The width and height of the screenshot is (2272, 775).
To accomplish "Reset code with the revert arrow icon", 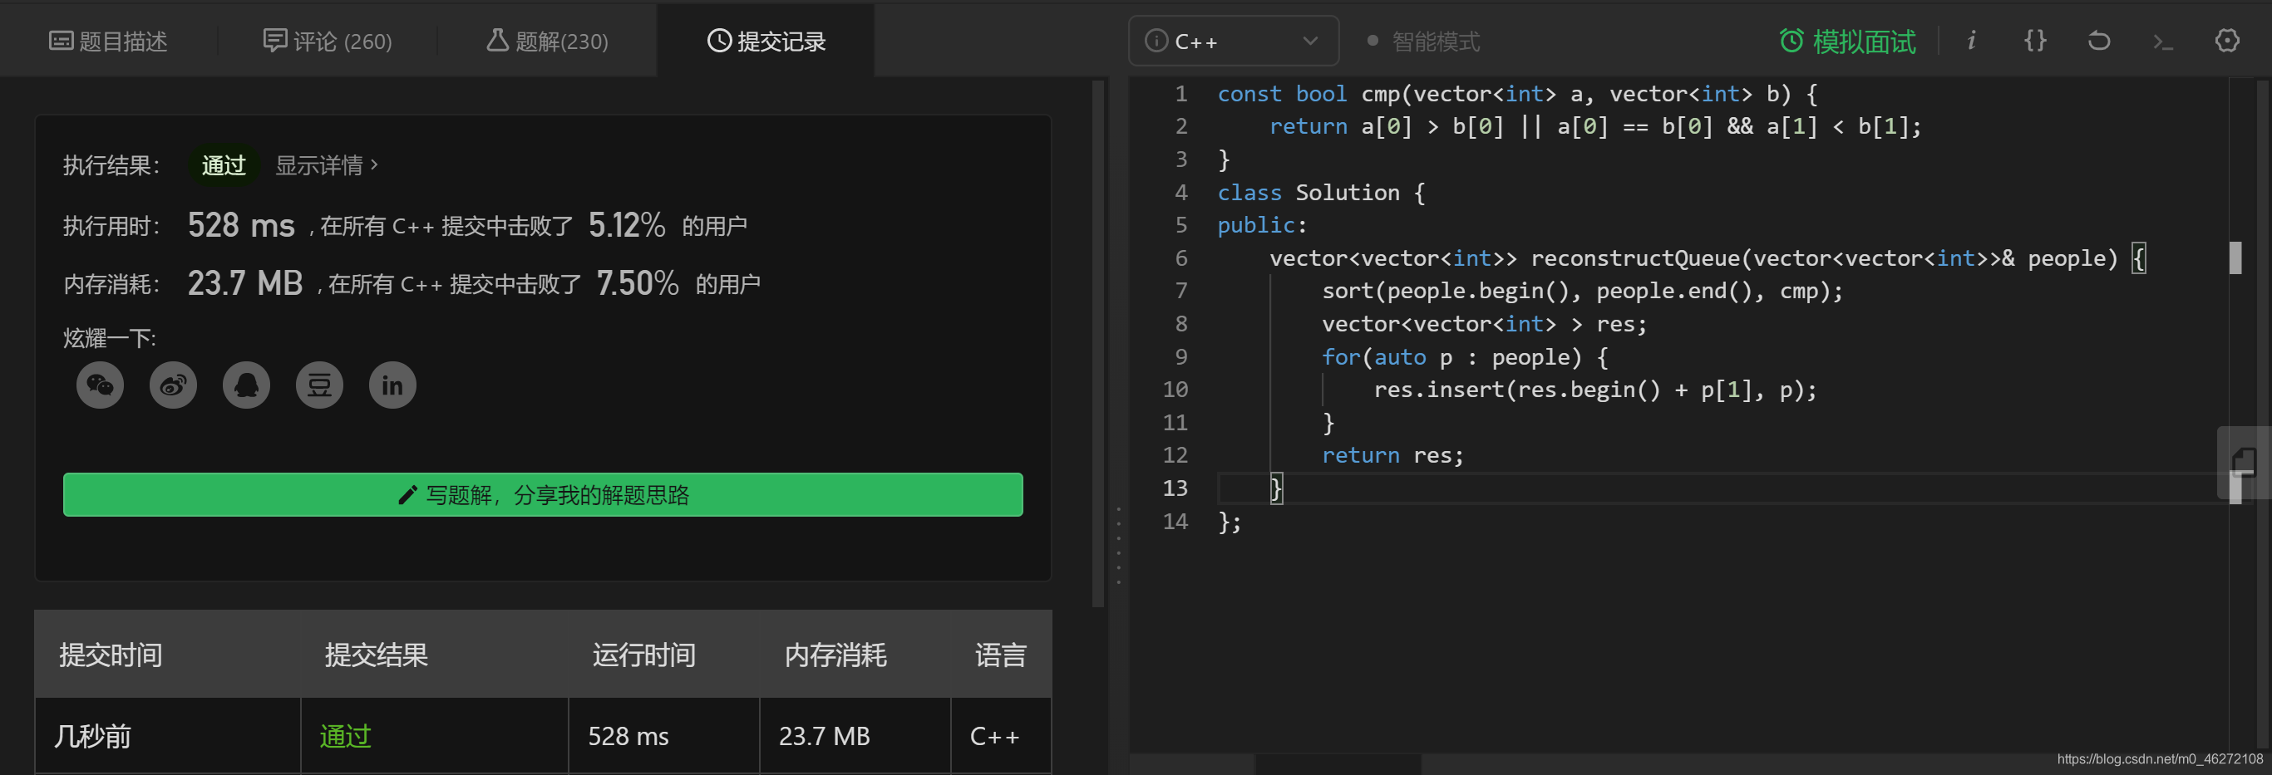I will coord(2098,41).
